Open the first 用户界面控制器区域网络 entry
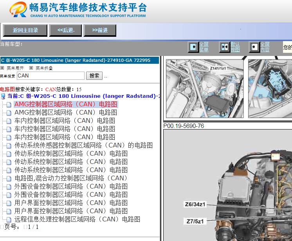Screen dimensions: 292x241 pyautogui.click(x=71, y=203)
